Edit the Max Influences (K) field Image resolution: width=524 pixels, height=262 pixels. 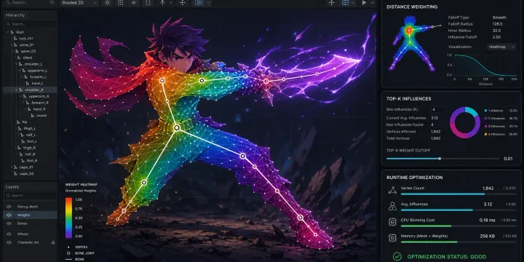(x=438, y=110)
